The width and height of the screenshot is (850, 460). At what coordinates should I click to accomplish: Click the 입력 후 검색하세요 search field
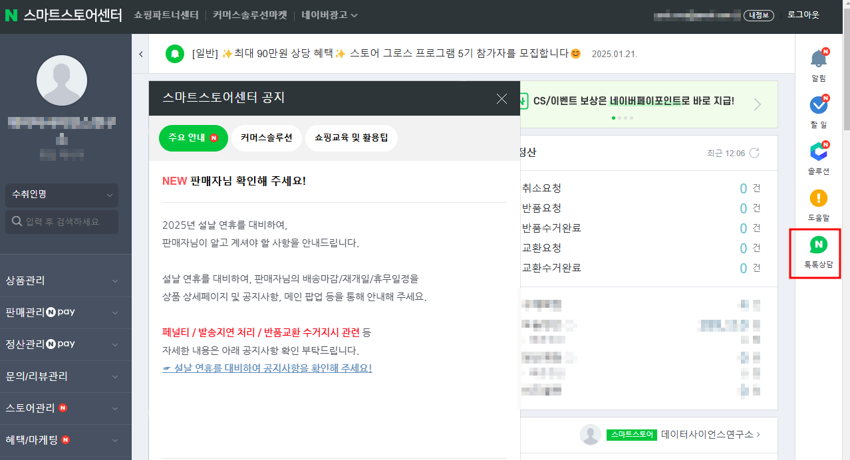[62, 221]
